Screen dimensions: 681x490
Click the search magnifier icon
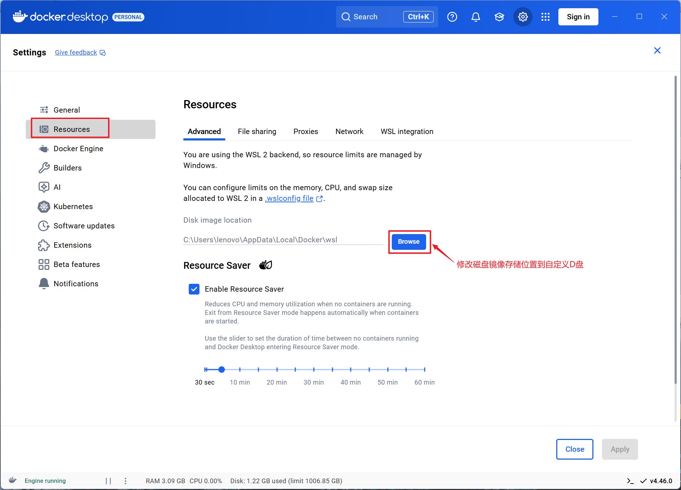coord(346,17)
